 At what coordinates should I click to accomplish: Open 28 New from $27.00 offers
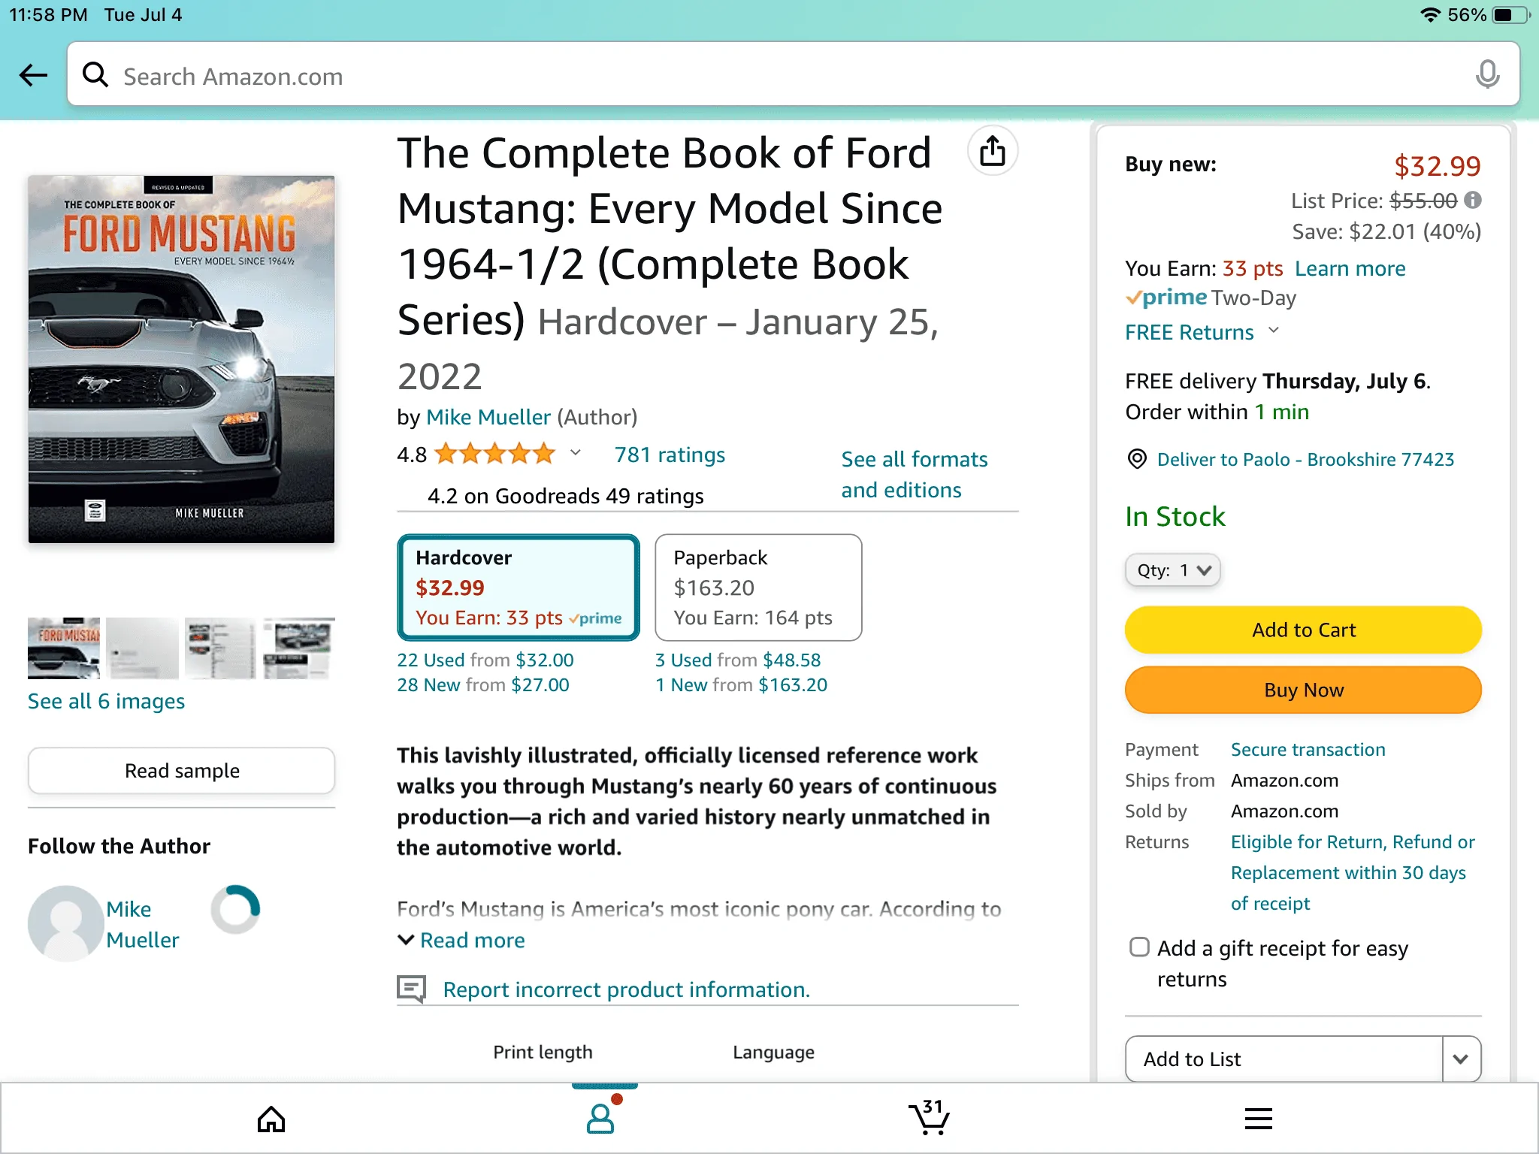coord(483,684)
